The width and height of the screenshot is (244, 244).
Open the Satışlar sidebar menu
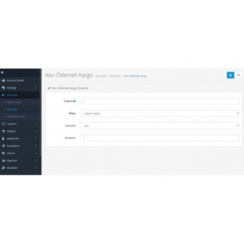point(20,131)
